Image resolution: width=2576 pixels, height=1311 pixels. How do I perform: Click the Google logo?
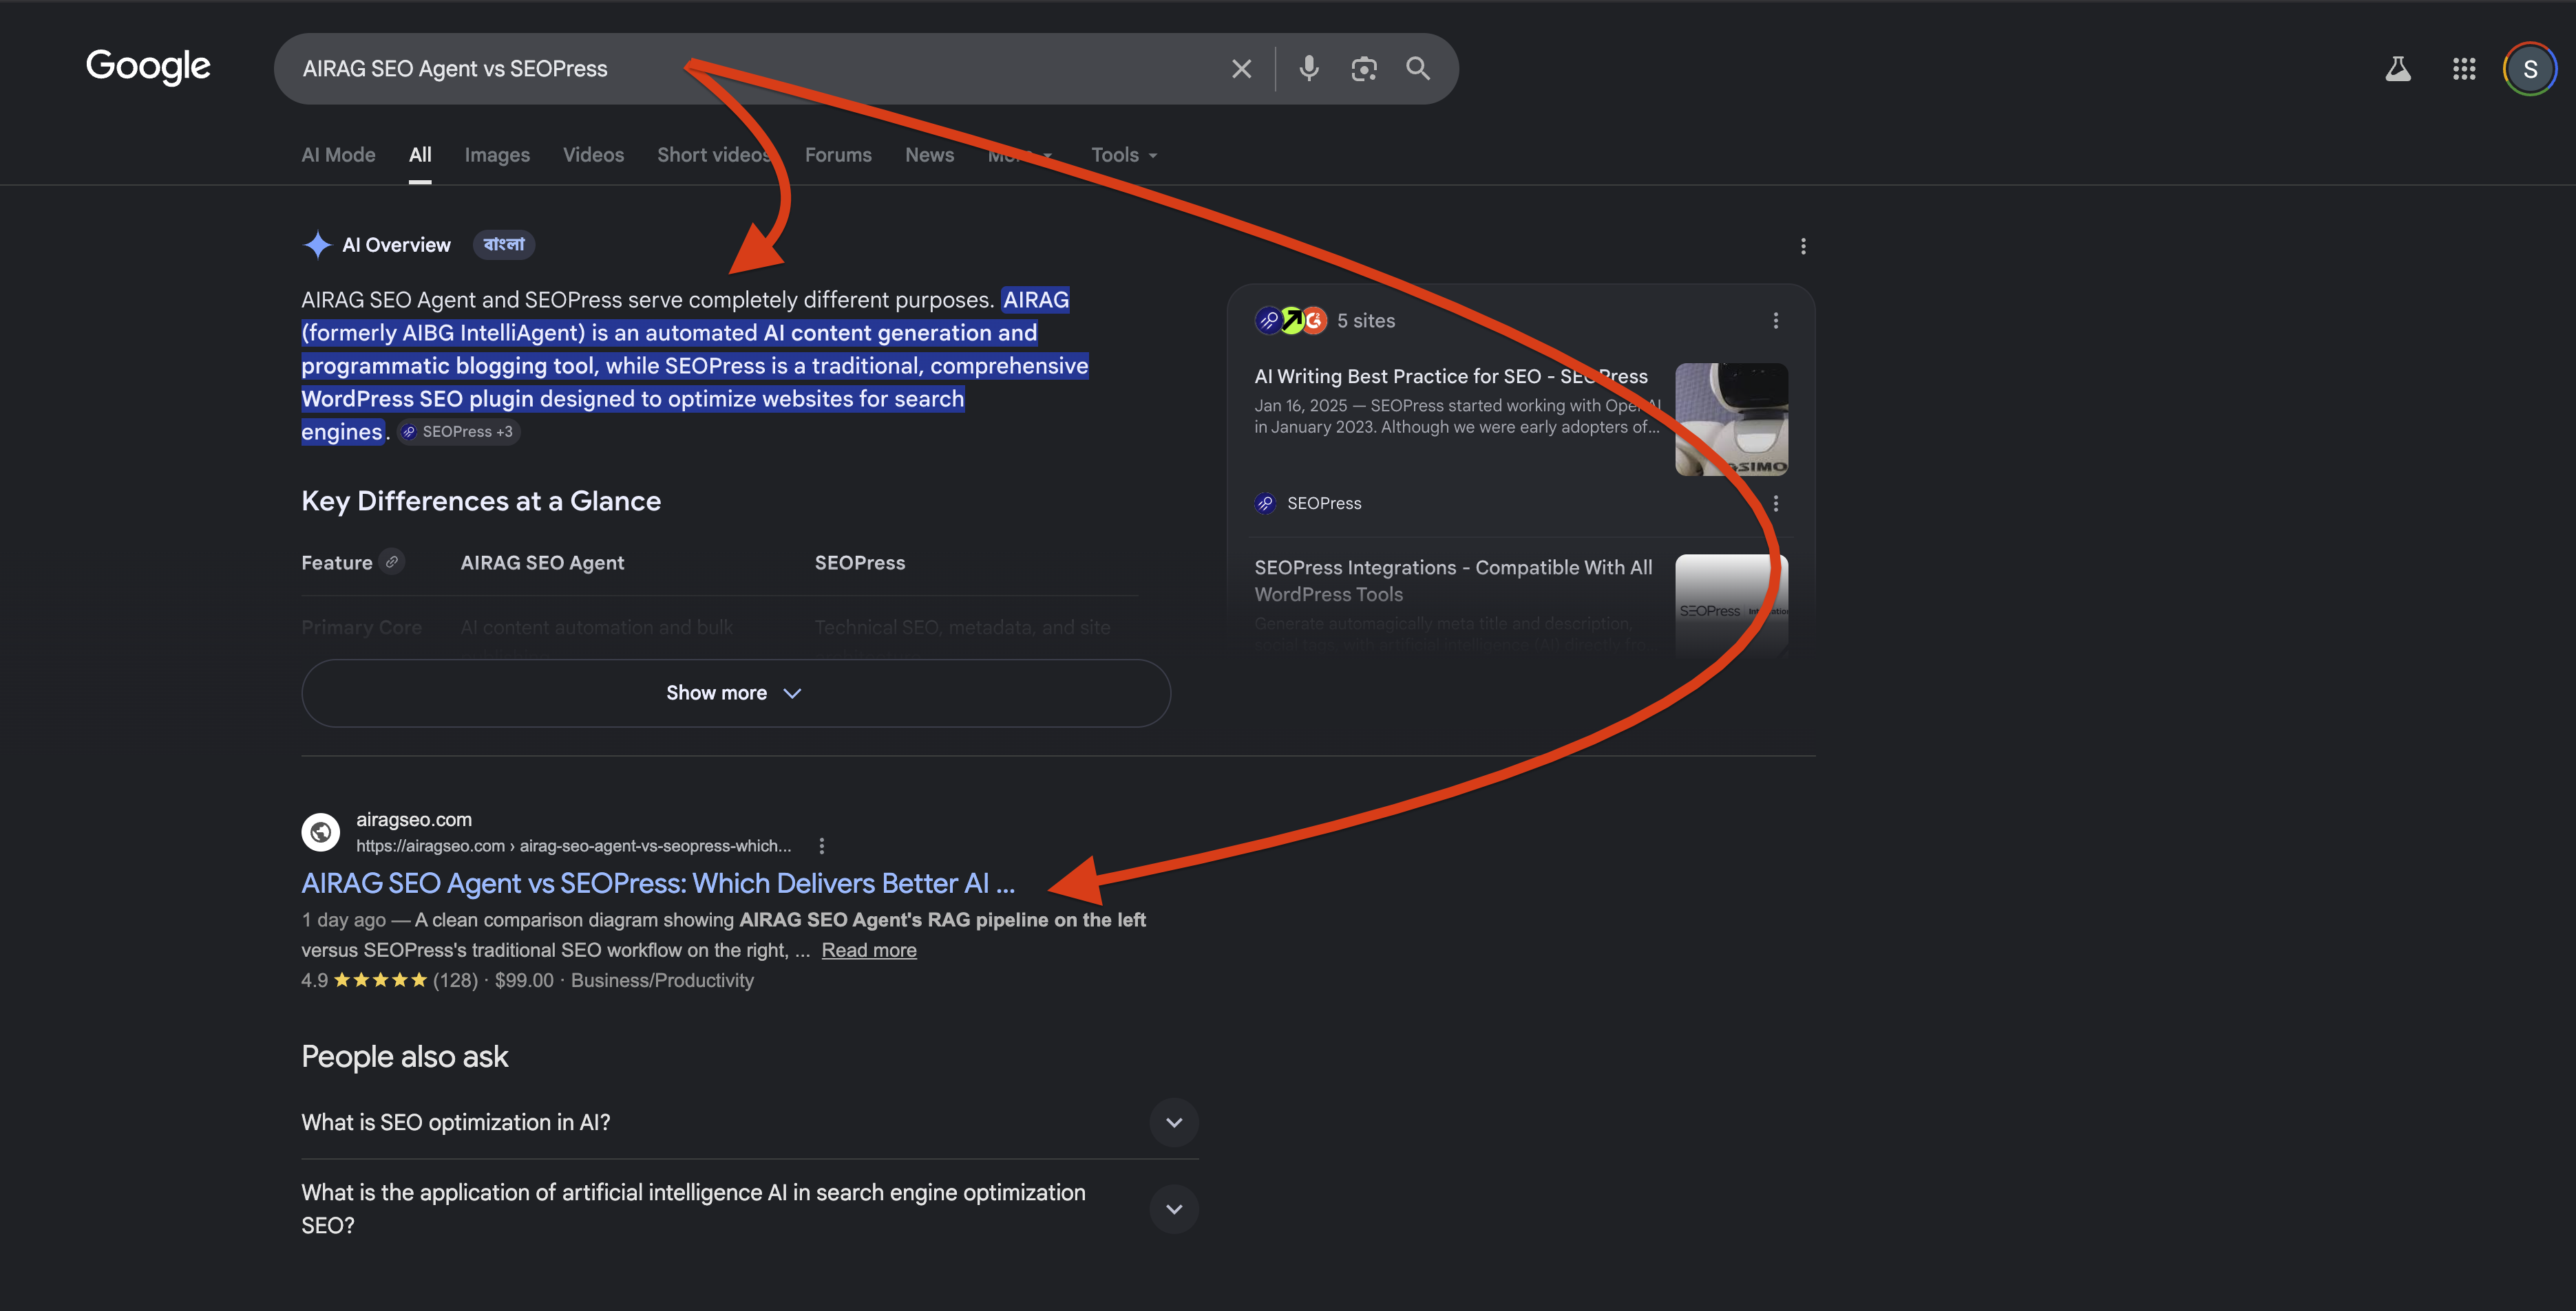[x=148, y=67]
